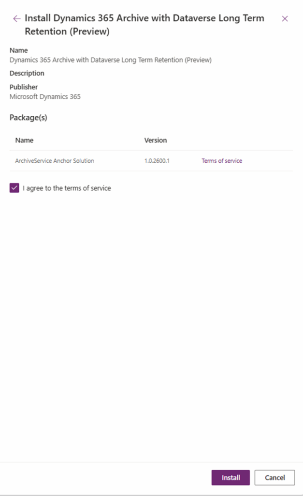Open the Terms of service link
The width and height of the screenshot is (303, 496).
point(222,161)
